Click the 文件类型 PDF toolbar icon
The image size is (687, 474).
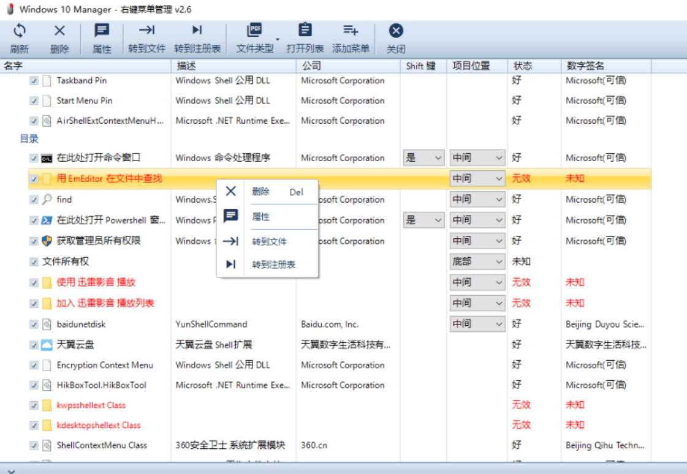coord(254,31)
